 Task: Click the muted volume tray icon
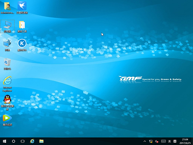[157, 141]
